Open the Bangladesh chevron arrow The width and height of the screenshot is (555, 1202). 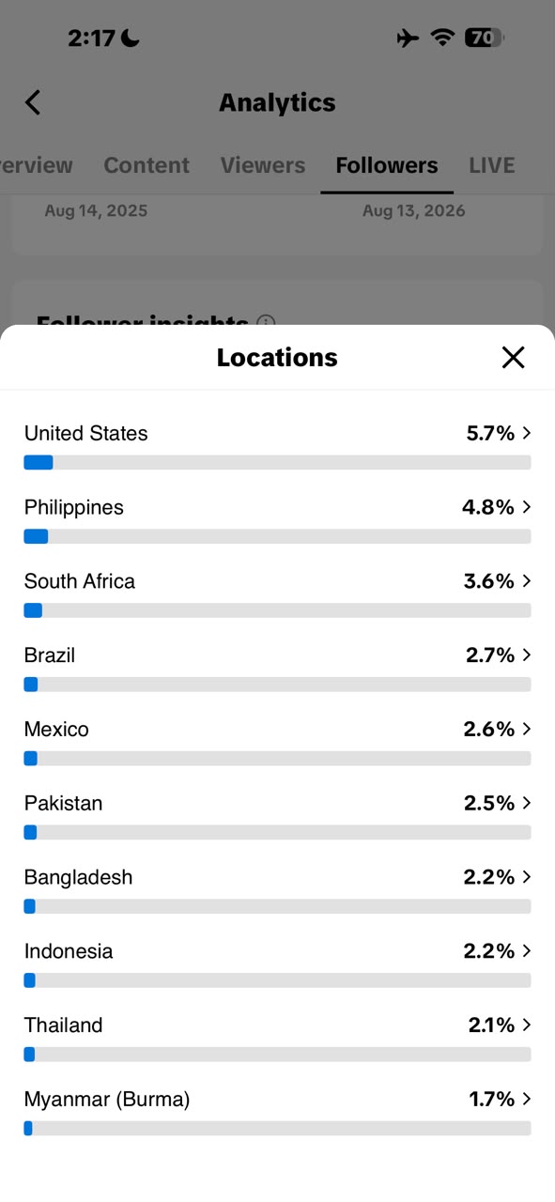pos(527,877)
